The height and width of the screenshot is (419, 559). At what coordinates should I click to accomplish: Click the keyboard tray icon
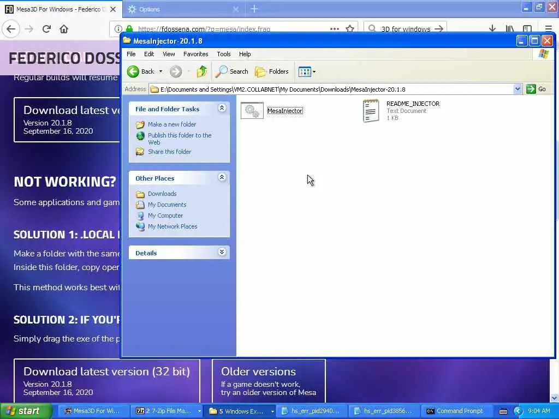point(503,411)
